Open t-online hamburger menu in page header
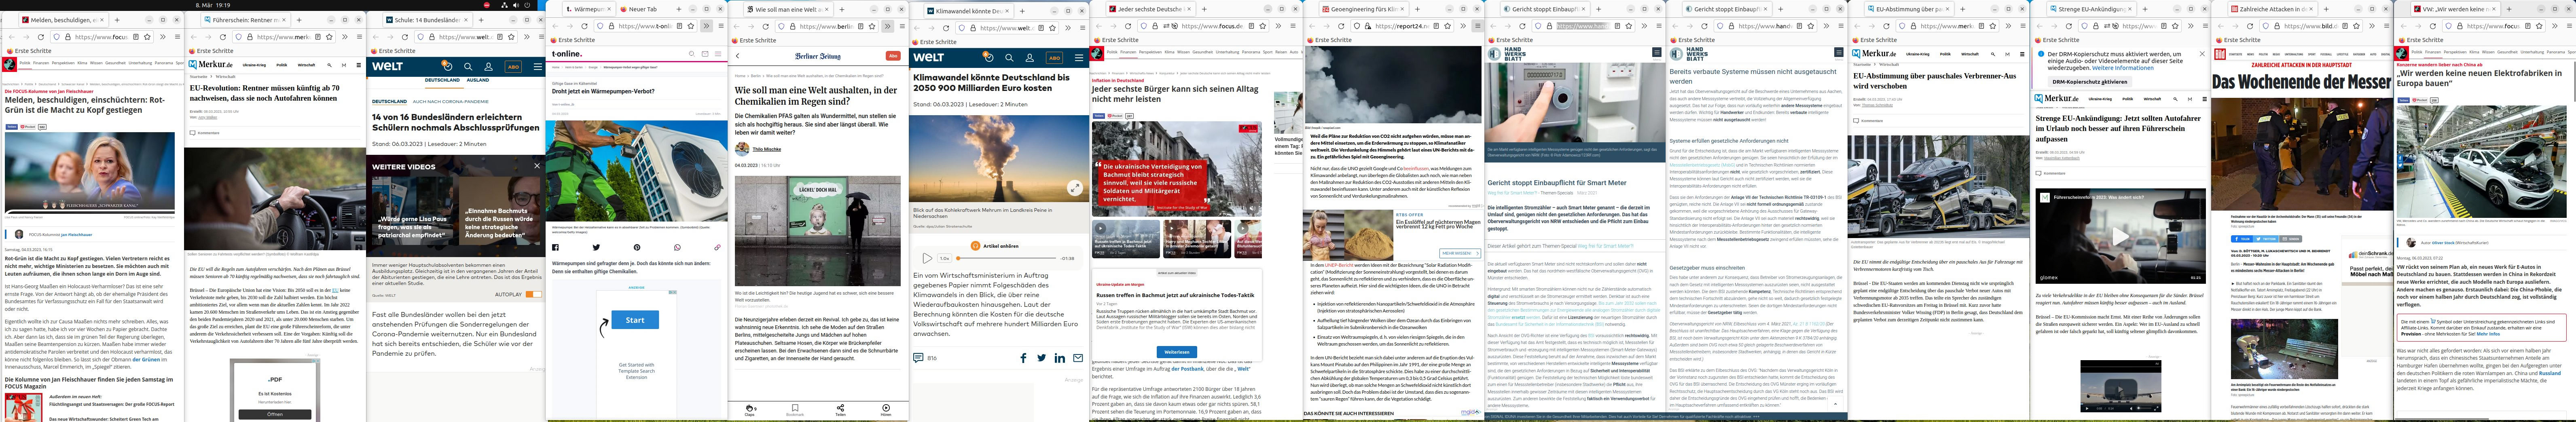Image resolution: width=2576 pixels, height=422 pixels. click(x=718, y=54)
